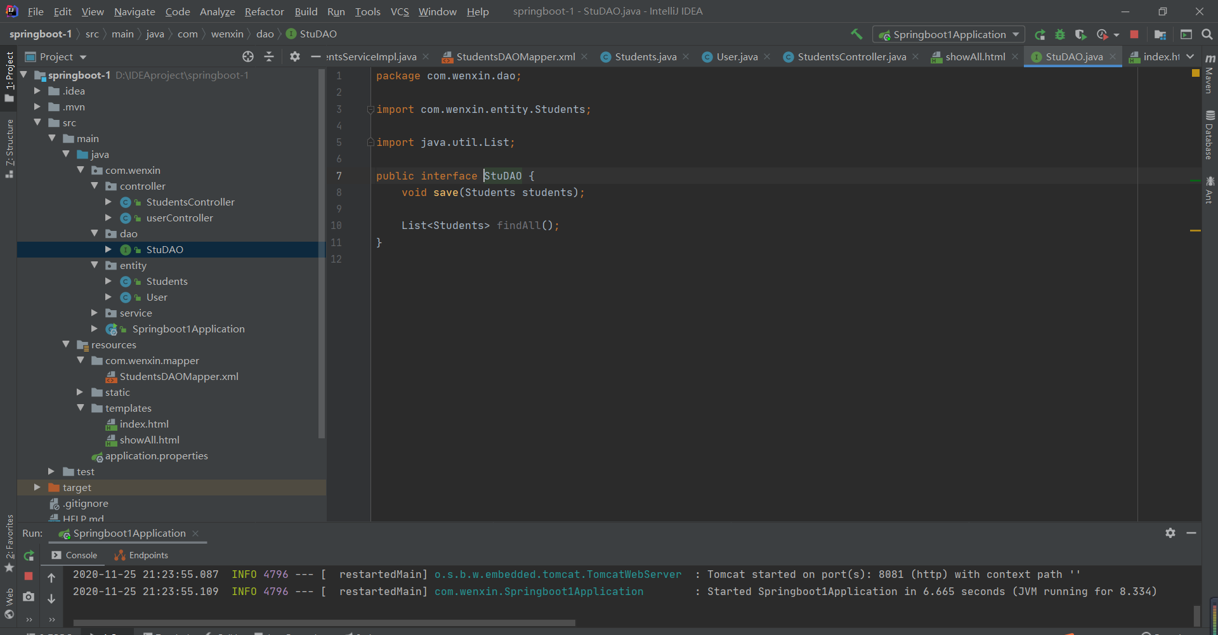The height and width of the screenshot is (635, 1218).
Task: Collapse all in the Project panel
Action: pos(269,56)
